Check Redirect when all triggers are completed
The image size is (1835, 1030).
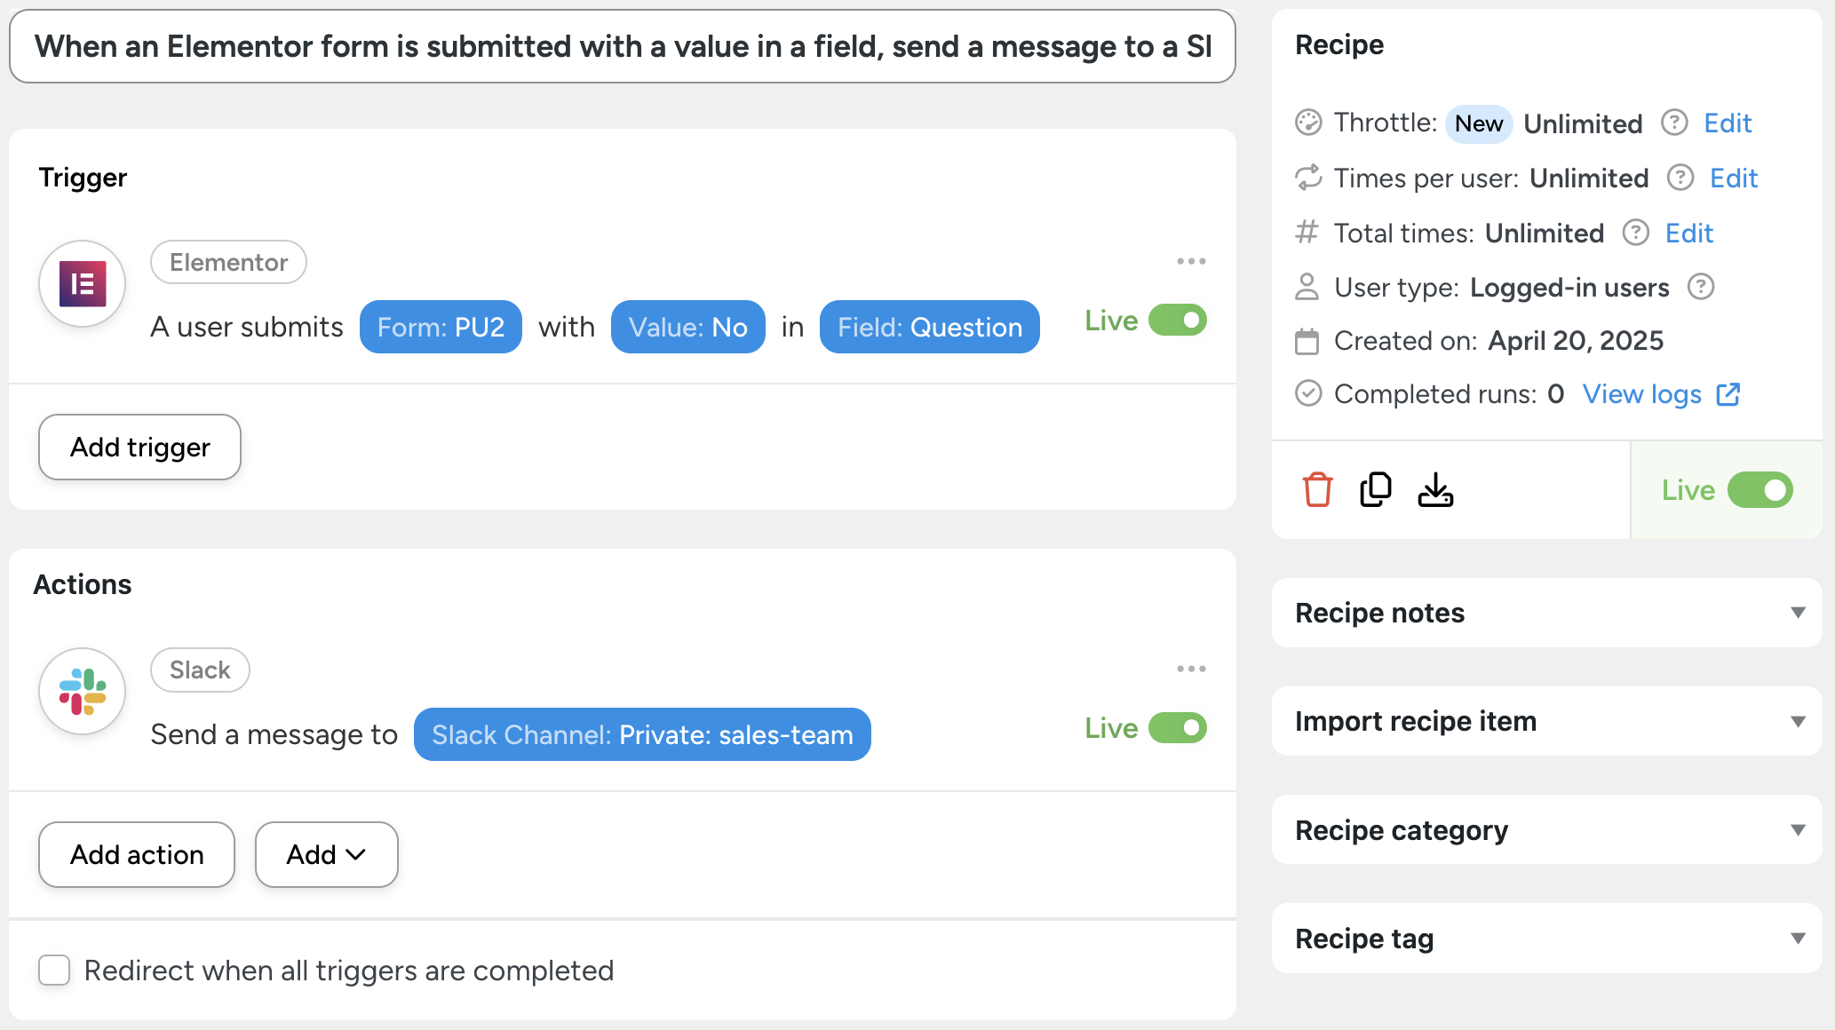pos(54,971)
